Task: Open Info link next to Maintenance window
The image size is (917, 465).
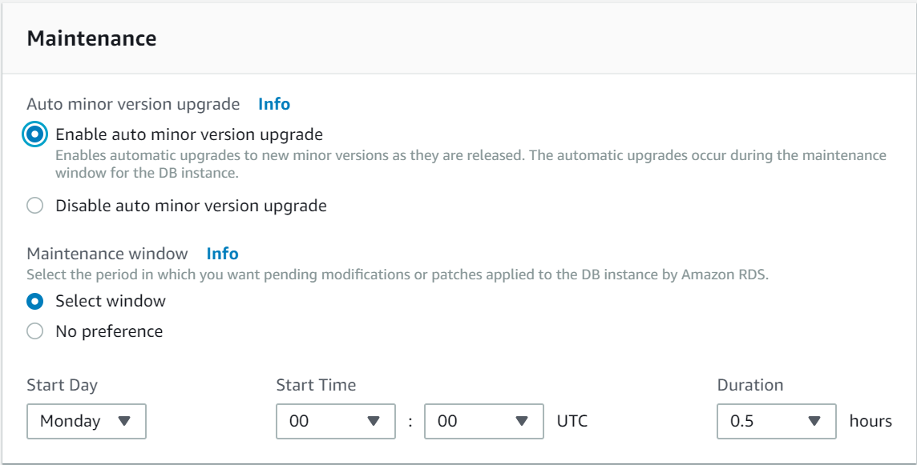Action: (x=222, y=254)
